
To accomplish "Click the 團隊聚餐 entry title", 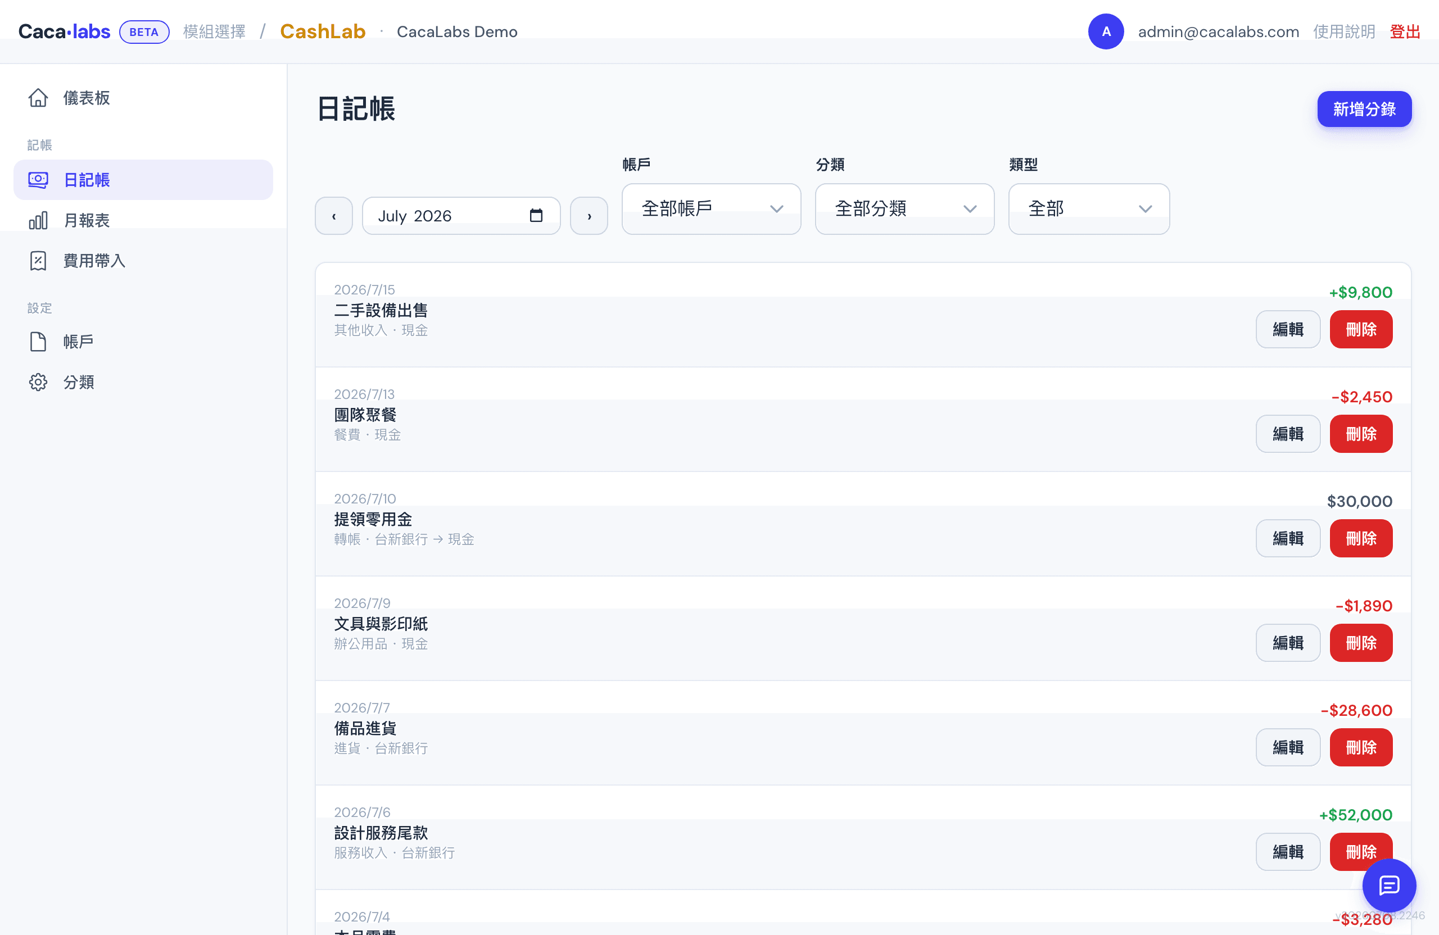I will 365,415.
